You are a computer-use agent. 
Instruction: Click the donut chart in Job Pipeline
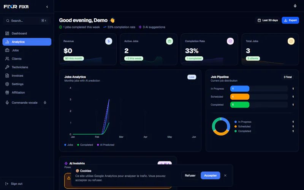(221, 127)
